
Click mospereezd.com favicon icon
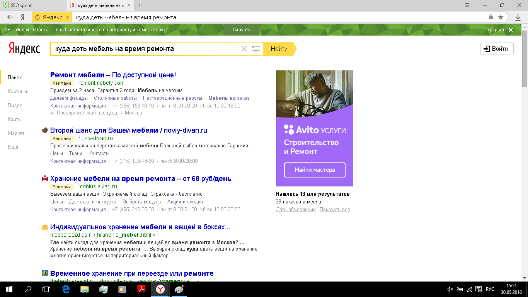coord(44,227)
